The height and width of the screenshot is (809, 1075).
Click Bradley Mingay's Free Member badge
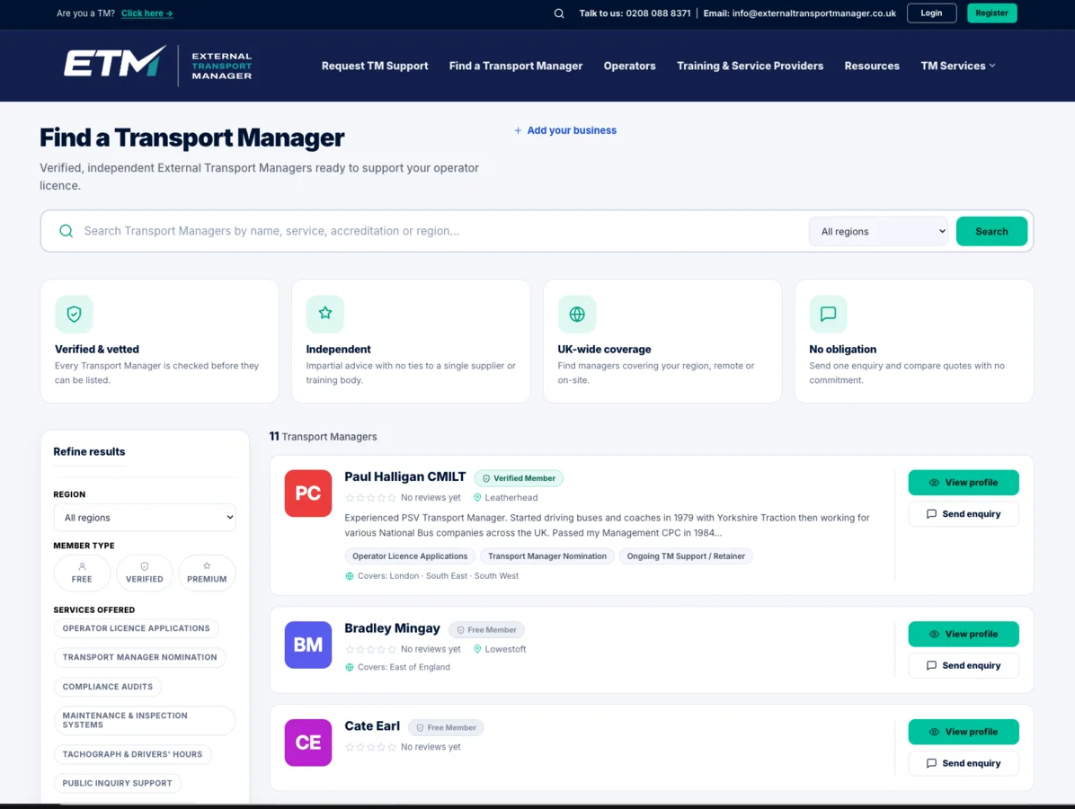tap(487, 630)
